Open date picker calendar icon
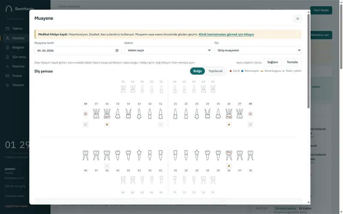This screenshot has height=214, width=343. coord(117,51)
